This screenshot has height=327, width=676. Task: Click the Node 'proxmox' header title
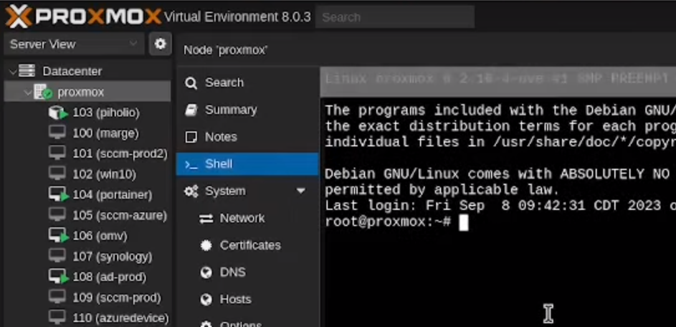226,50
